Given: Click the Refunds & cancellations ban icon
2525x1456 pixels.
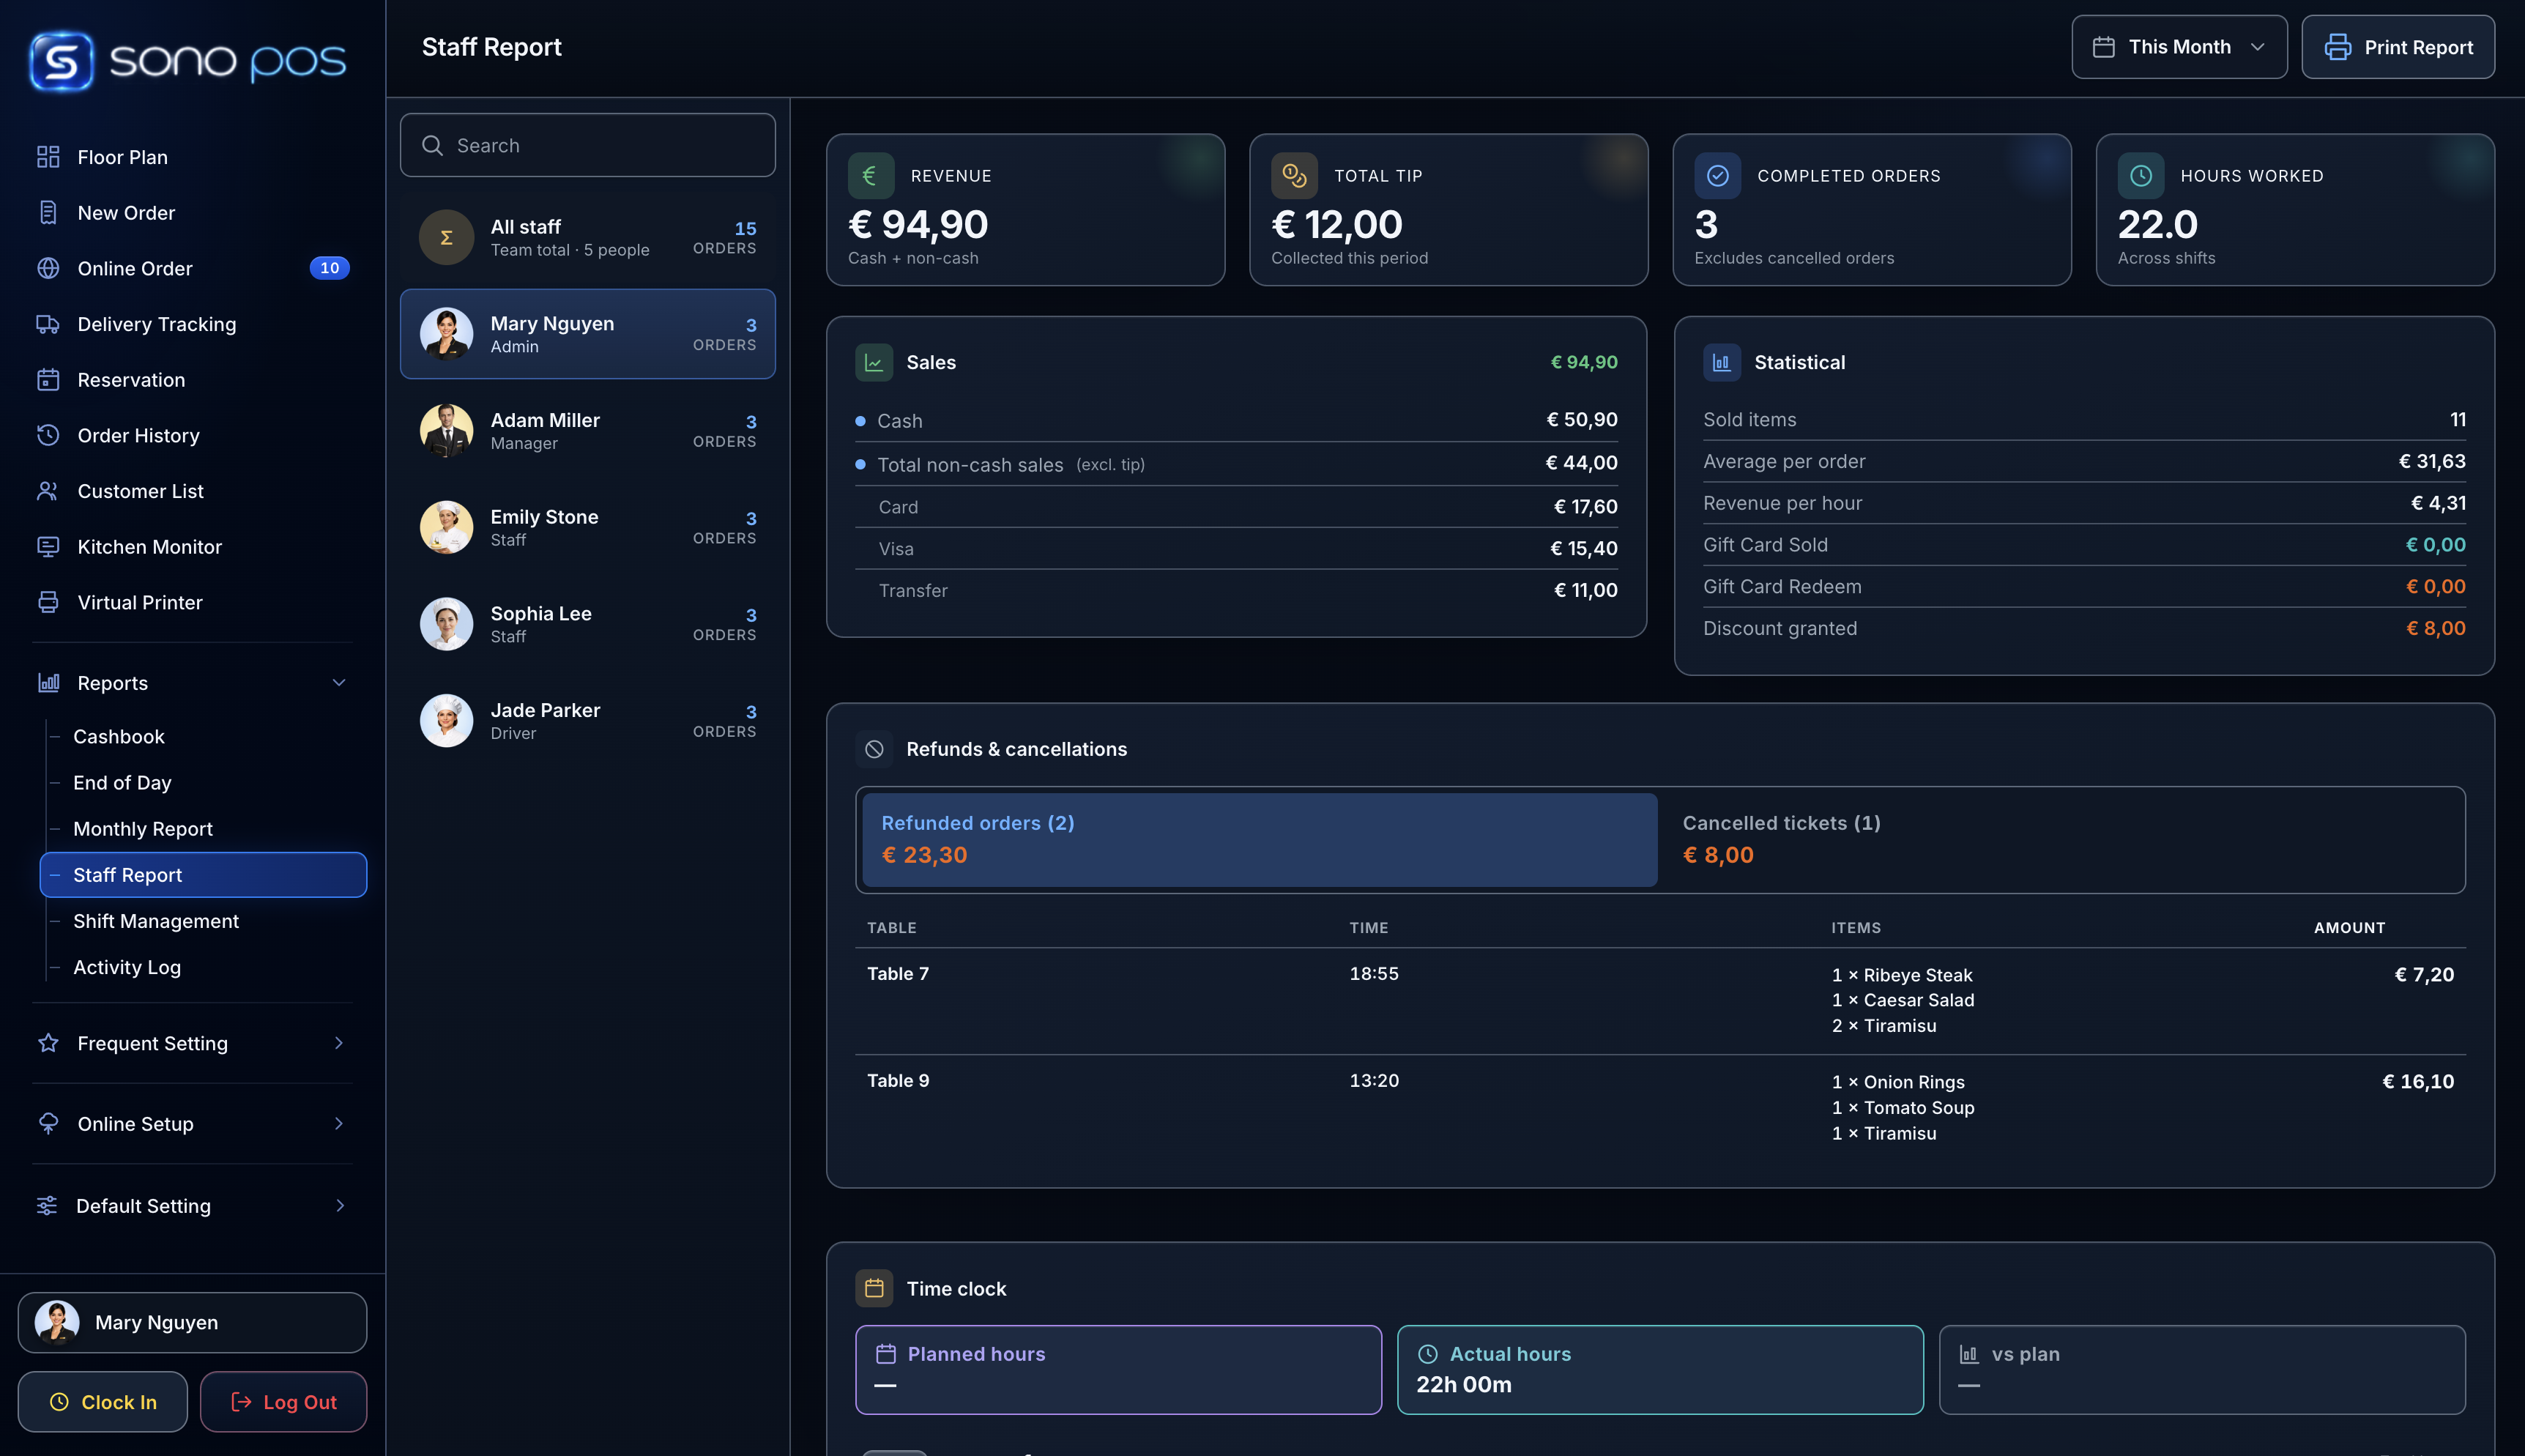Looking at the screenshot, I should [x=874, y=749].
